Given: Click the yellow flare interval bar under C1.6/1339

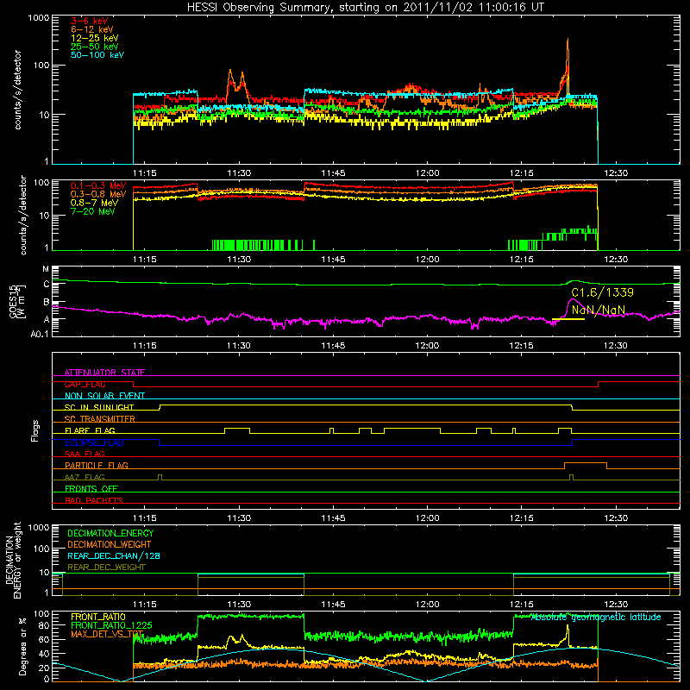Looking at the screenshot, I should [568, 319].
